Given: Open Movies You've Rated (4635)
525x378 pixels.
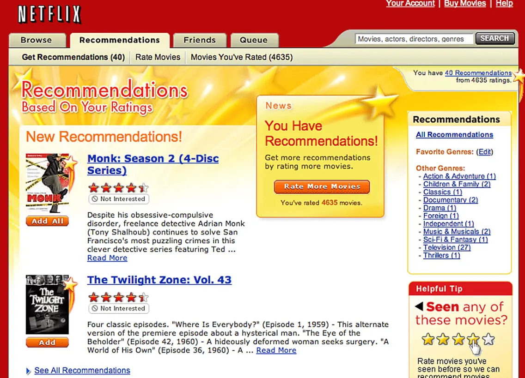Looking at the screenshot, I should [242, 57].
